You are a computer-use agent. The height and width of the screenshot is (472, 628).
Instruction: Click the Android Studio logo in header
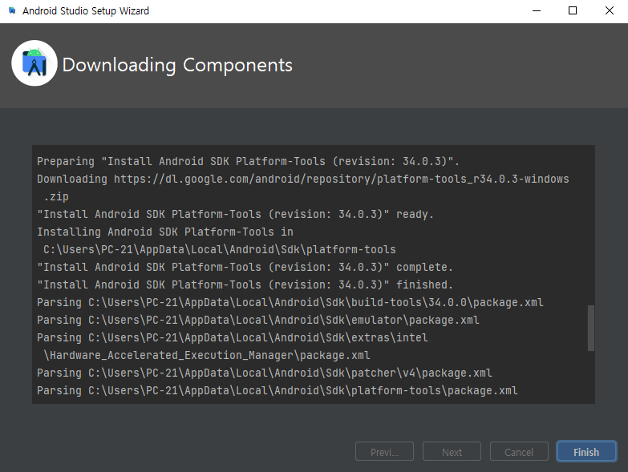[x=34, y=63]
